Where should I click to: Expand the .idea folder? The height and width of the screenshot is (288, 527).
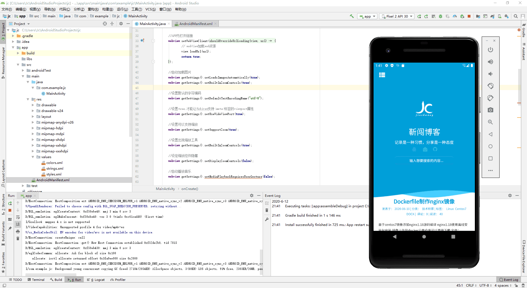pyautogui.click(x=13, y=42)
